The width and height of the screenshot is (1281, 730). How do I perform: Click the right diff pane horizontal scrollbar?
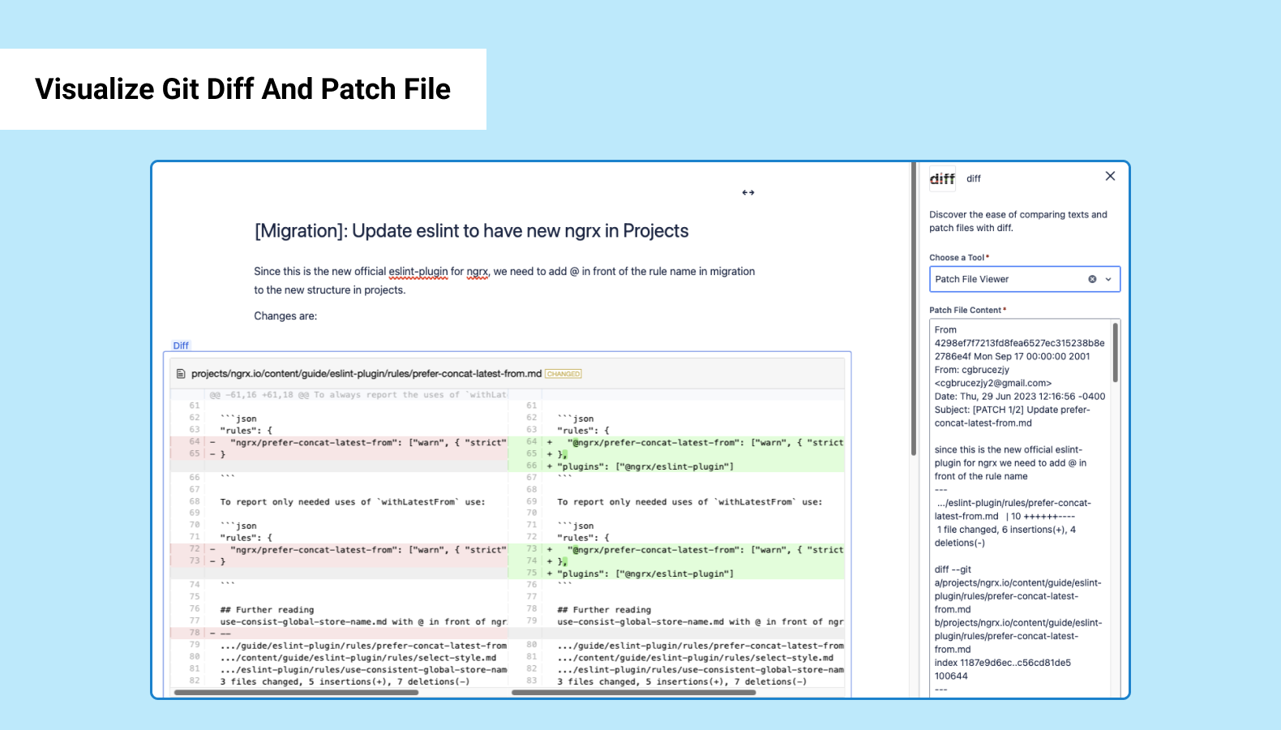click(633, 693)
